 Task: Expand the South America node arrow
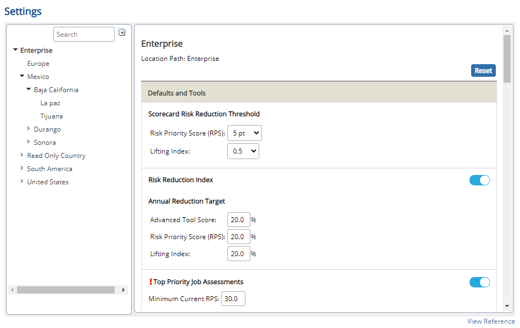22,168
